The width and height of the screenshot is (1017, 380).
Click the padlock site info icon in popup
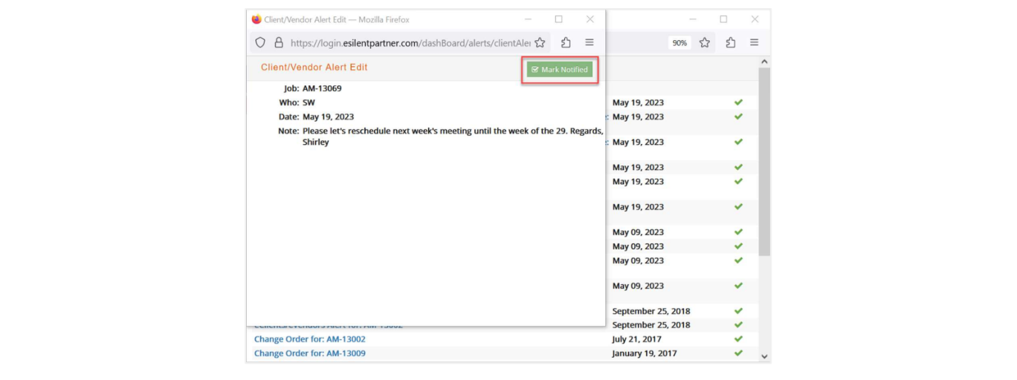pyautogui.click(x=279, y=43)
